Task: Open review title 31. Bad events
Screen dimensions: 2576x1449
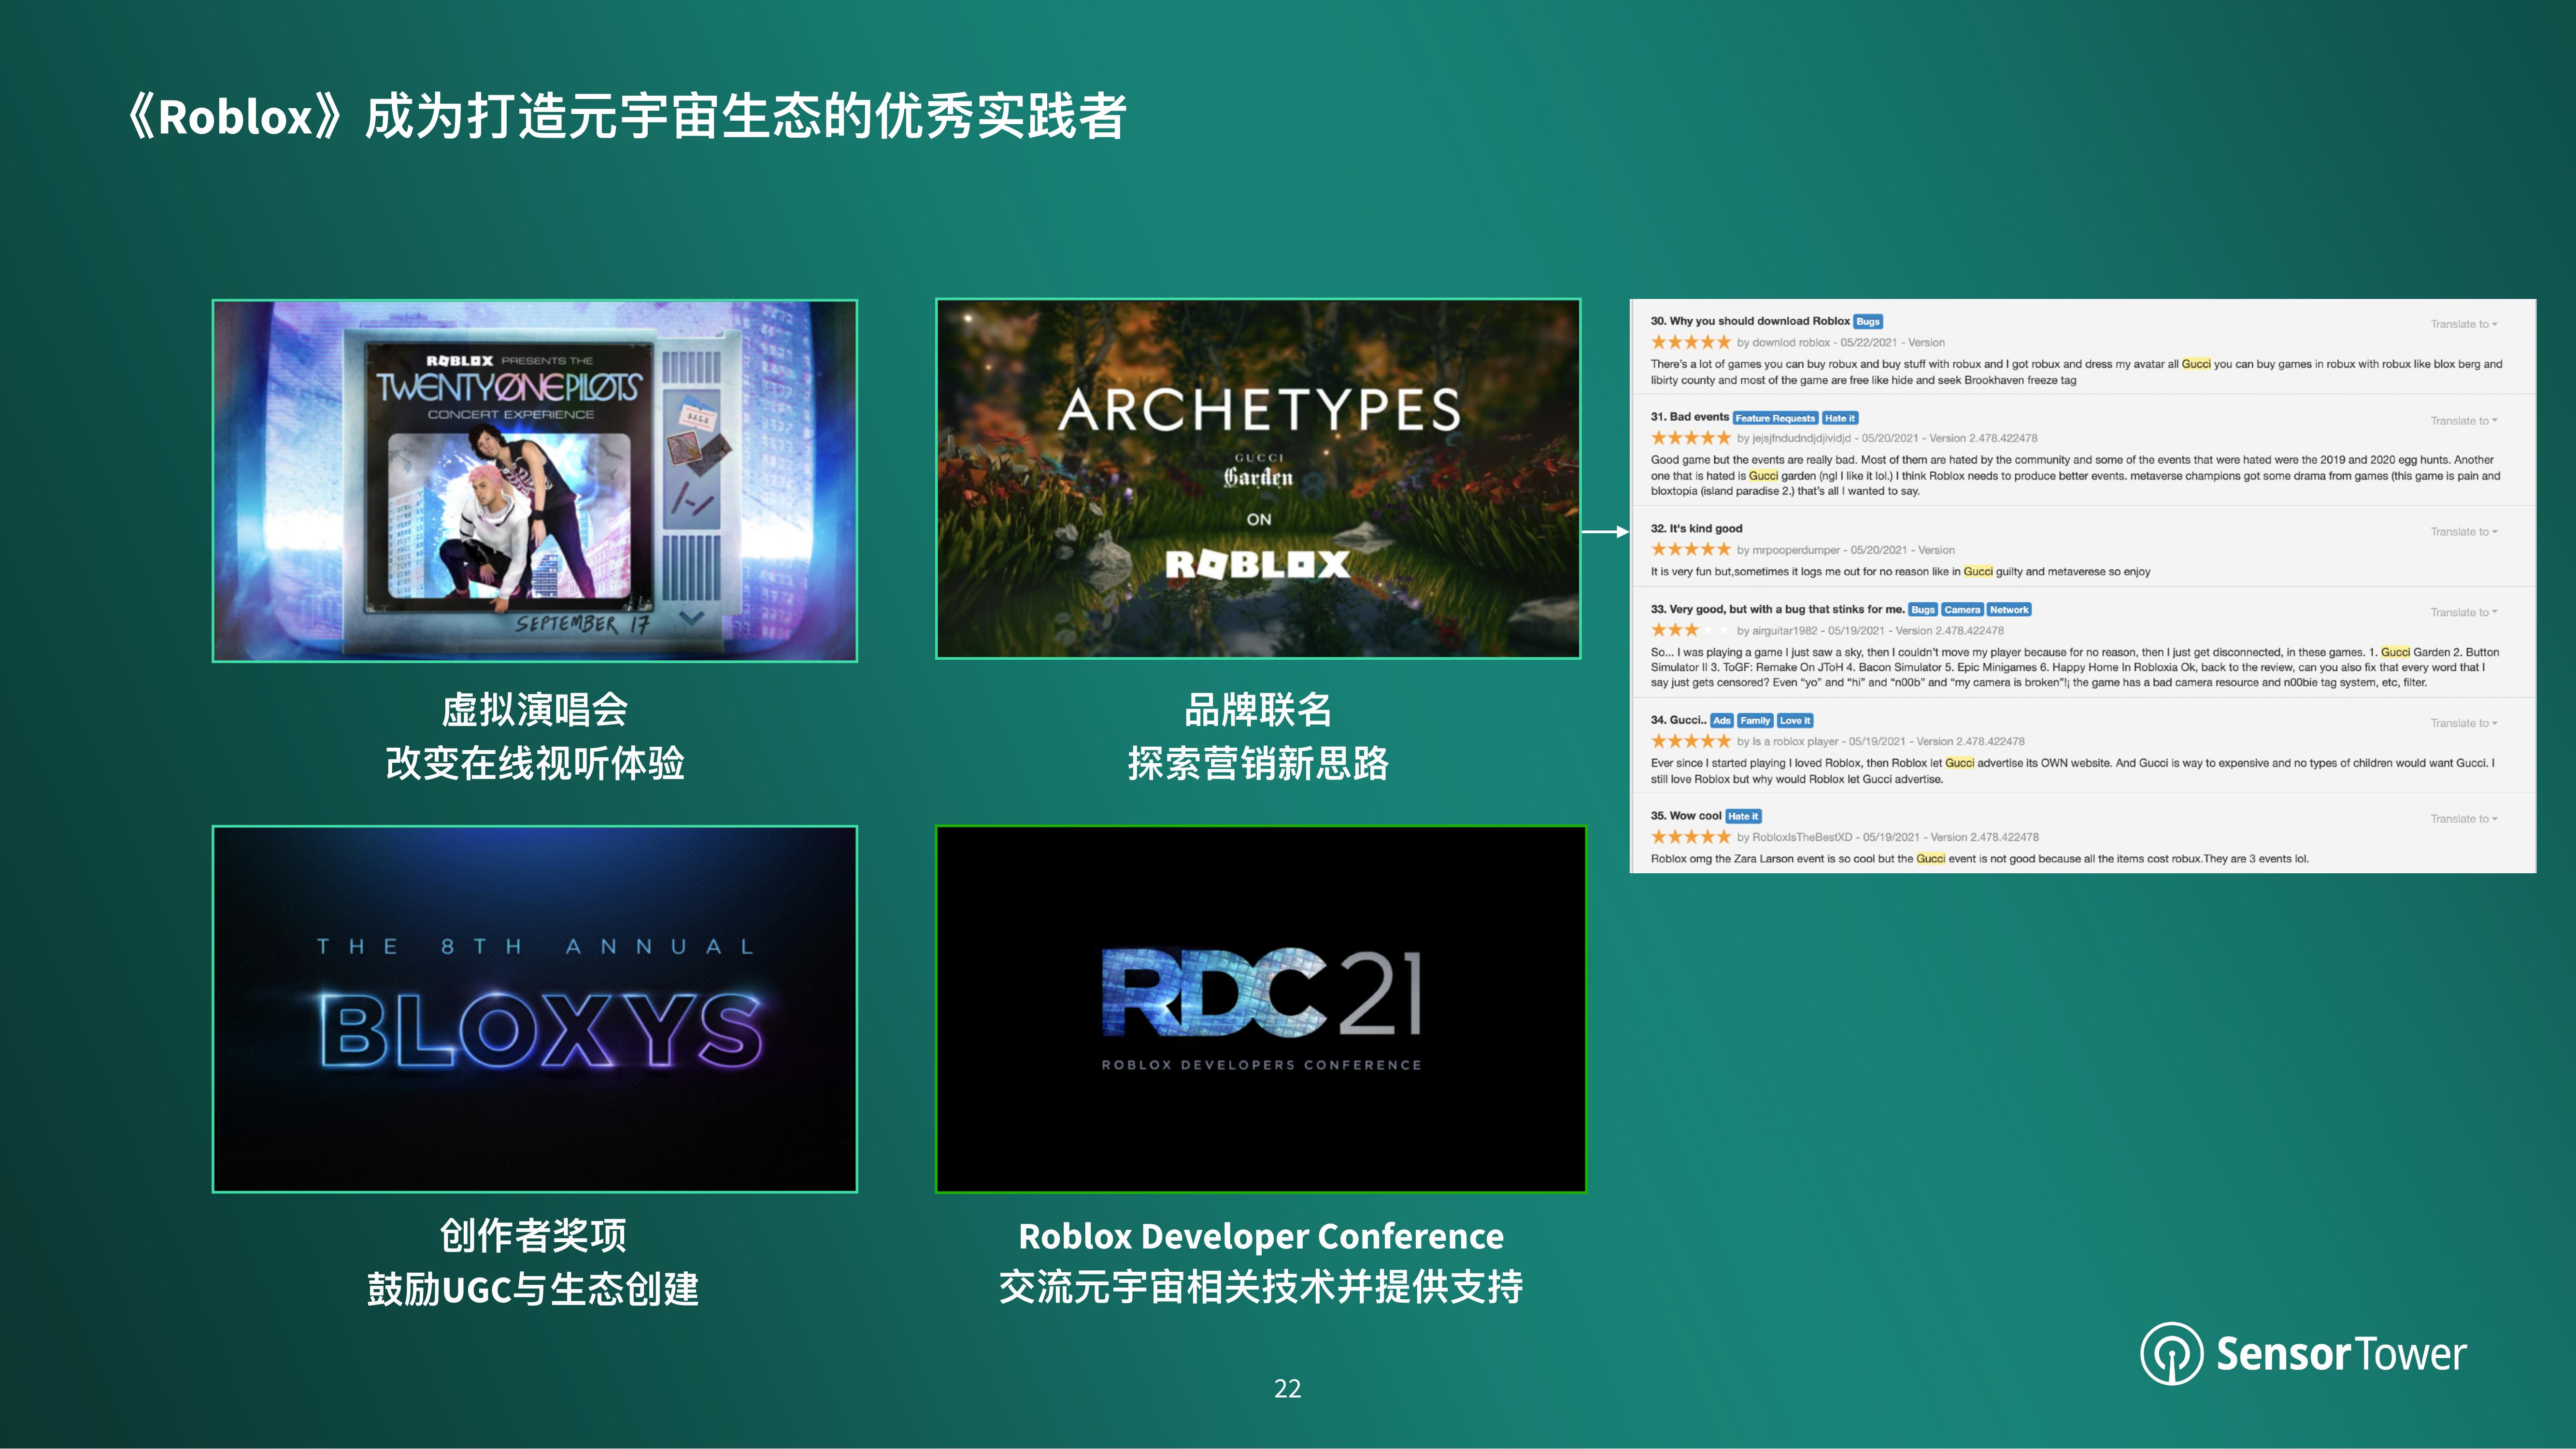Action: pos(1690,417)
